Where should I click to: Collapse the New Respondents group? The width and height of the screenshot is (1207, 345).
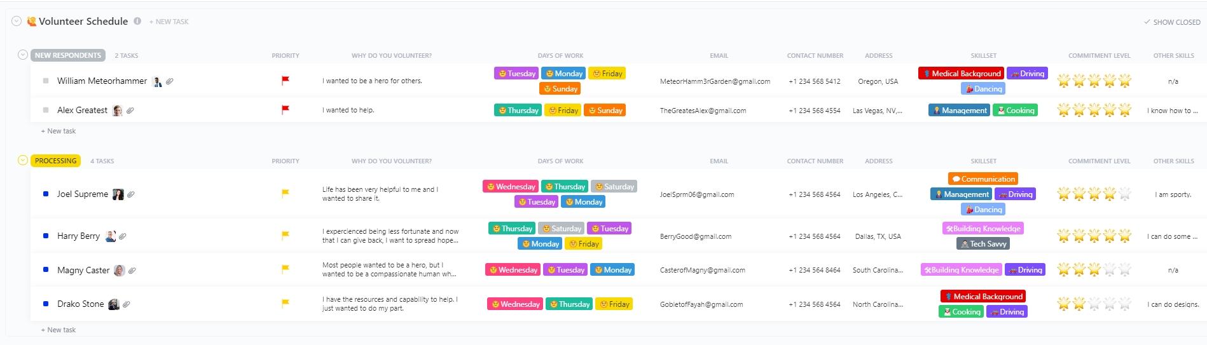(23, 55)
